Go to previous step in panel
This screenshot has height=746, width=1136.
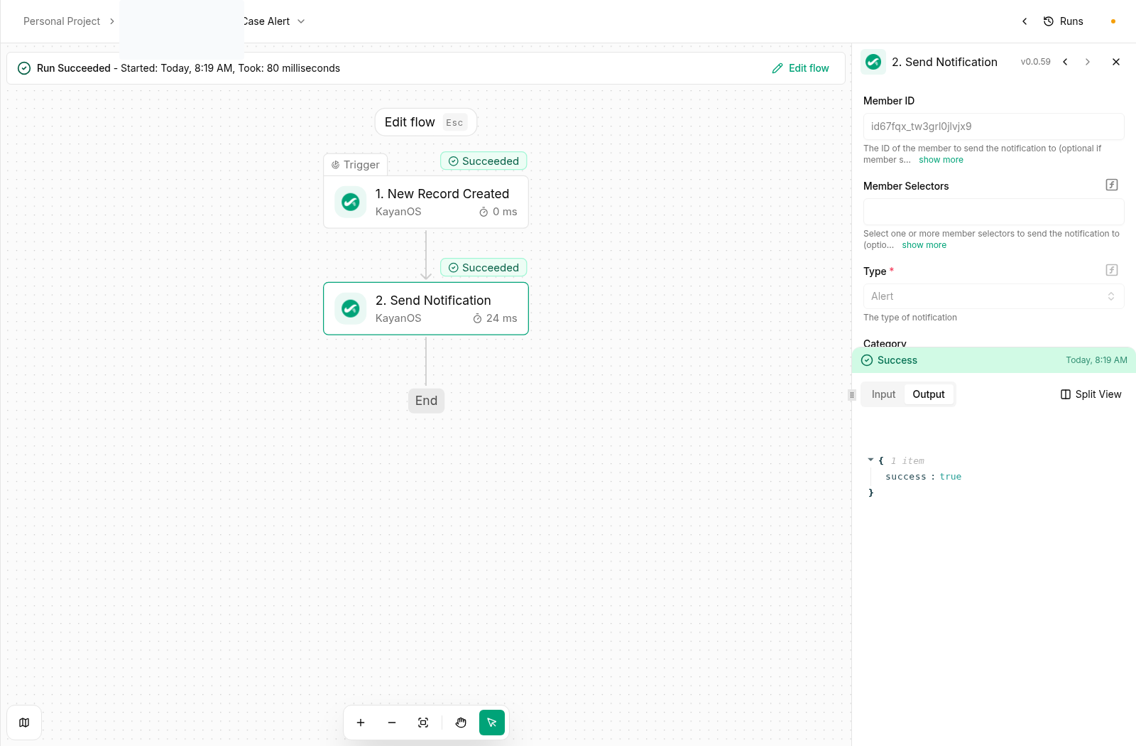click(1065, 62)
